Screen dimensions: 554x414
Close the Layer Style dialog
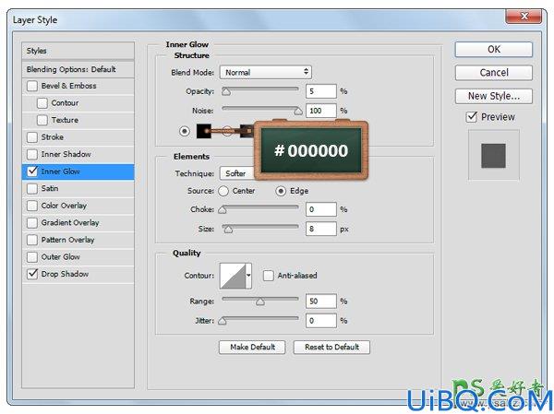click(x=524, y=17)
